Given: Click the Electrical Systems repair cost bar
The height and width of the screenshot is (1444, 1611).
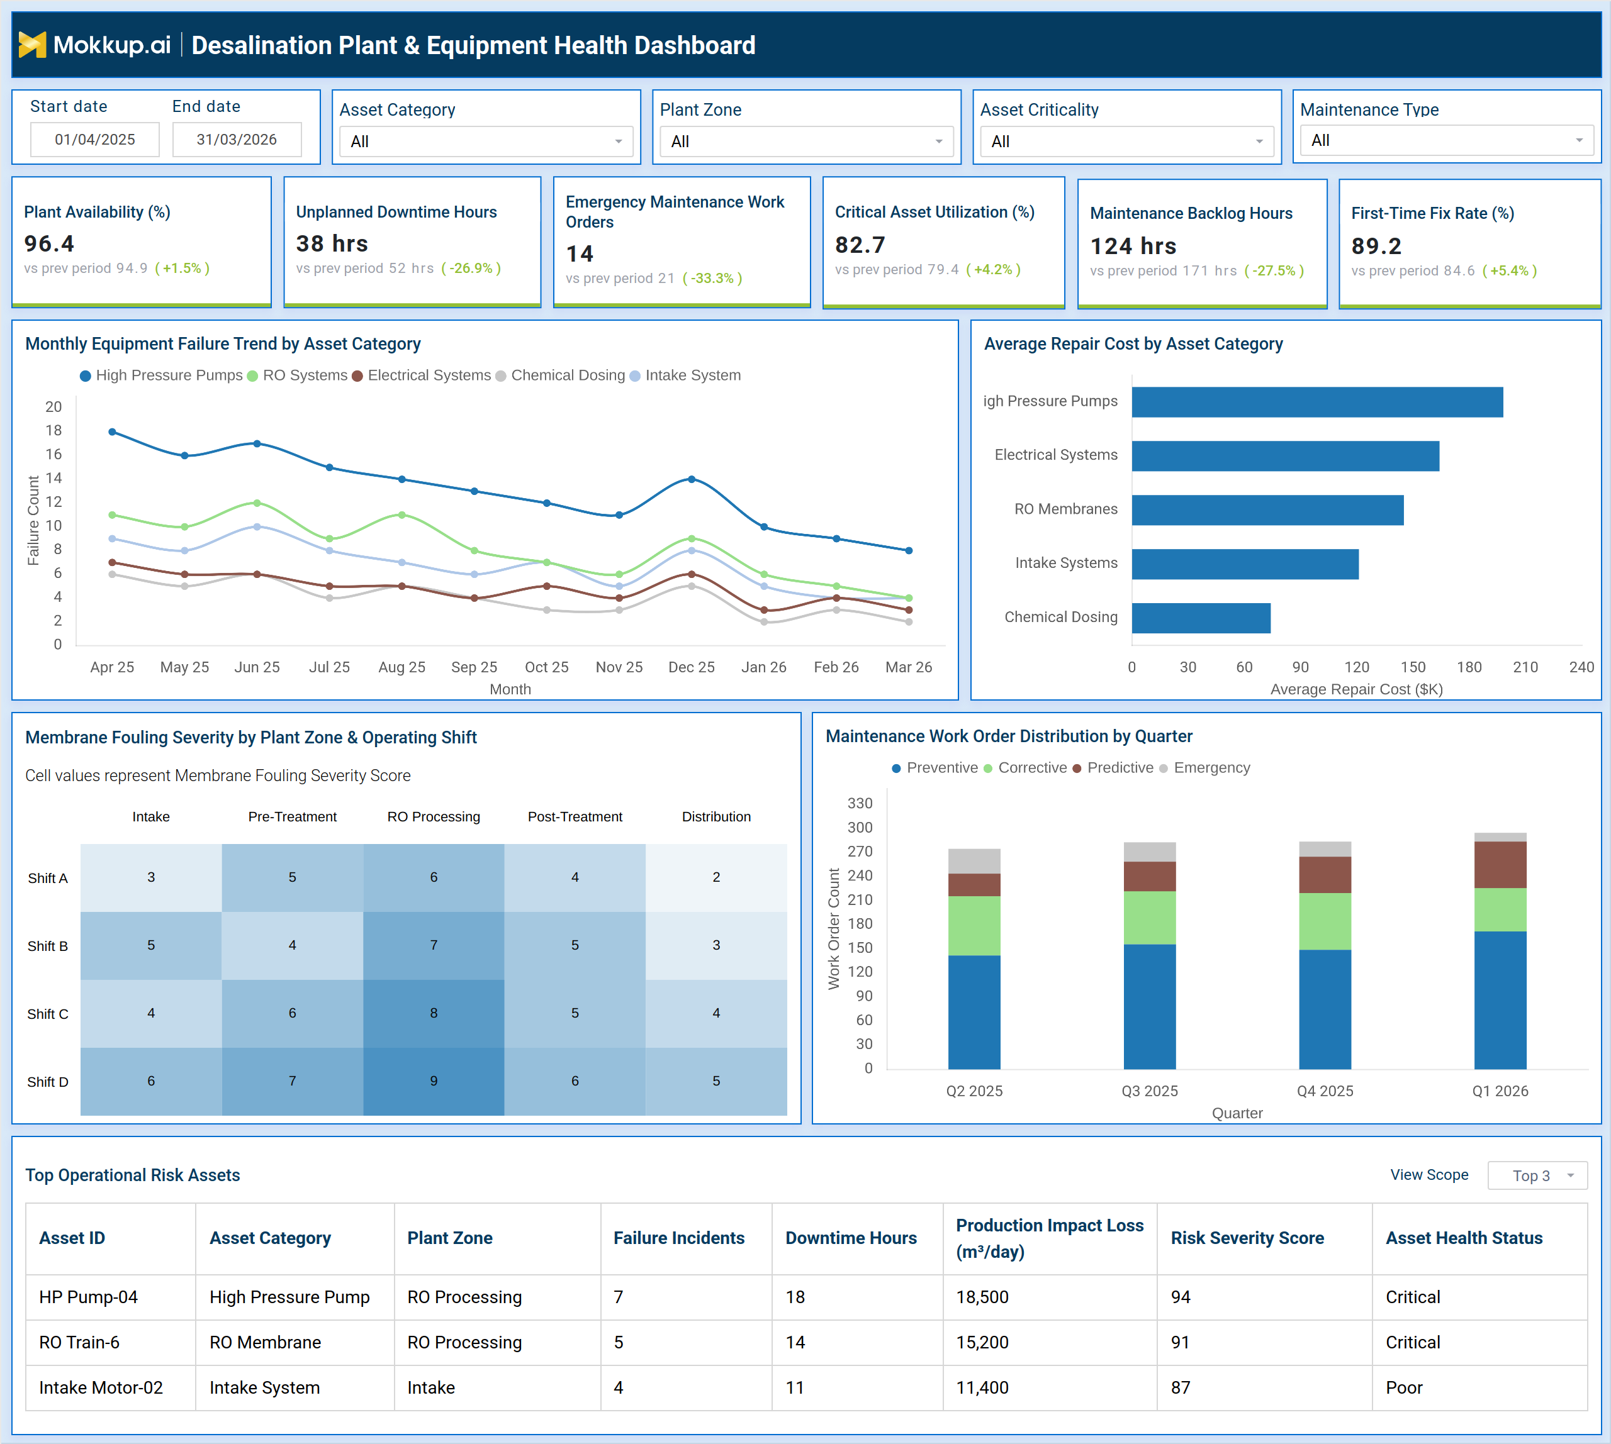Looking at the screenshot, I should coord(1286,456).
